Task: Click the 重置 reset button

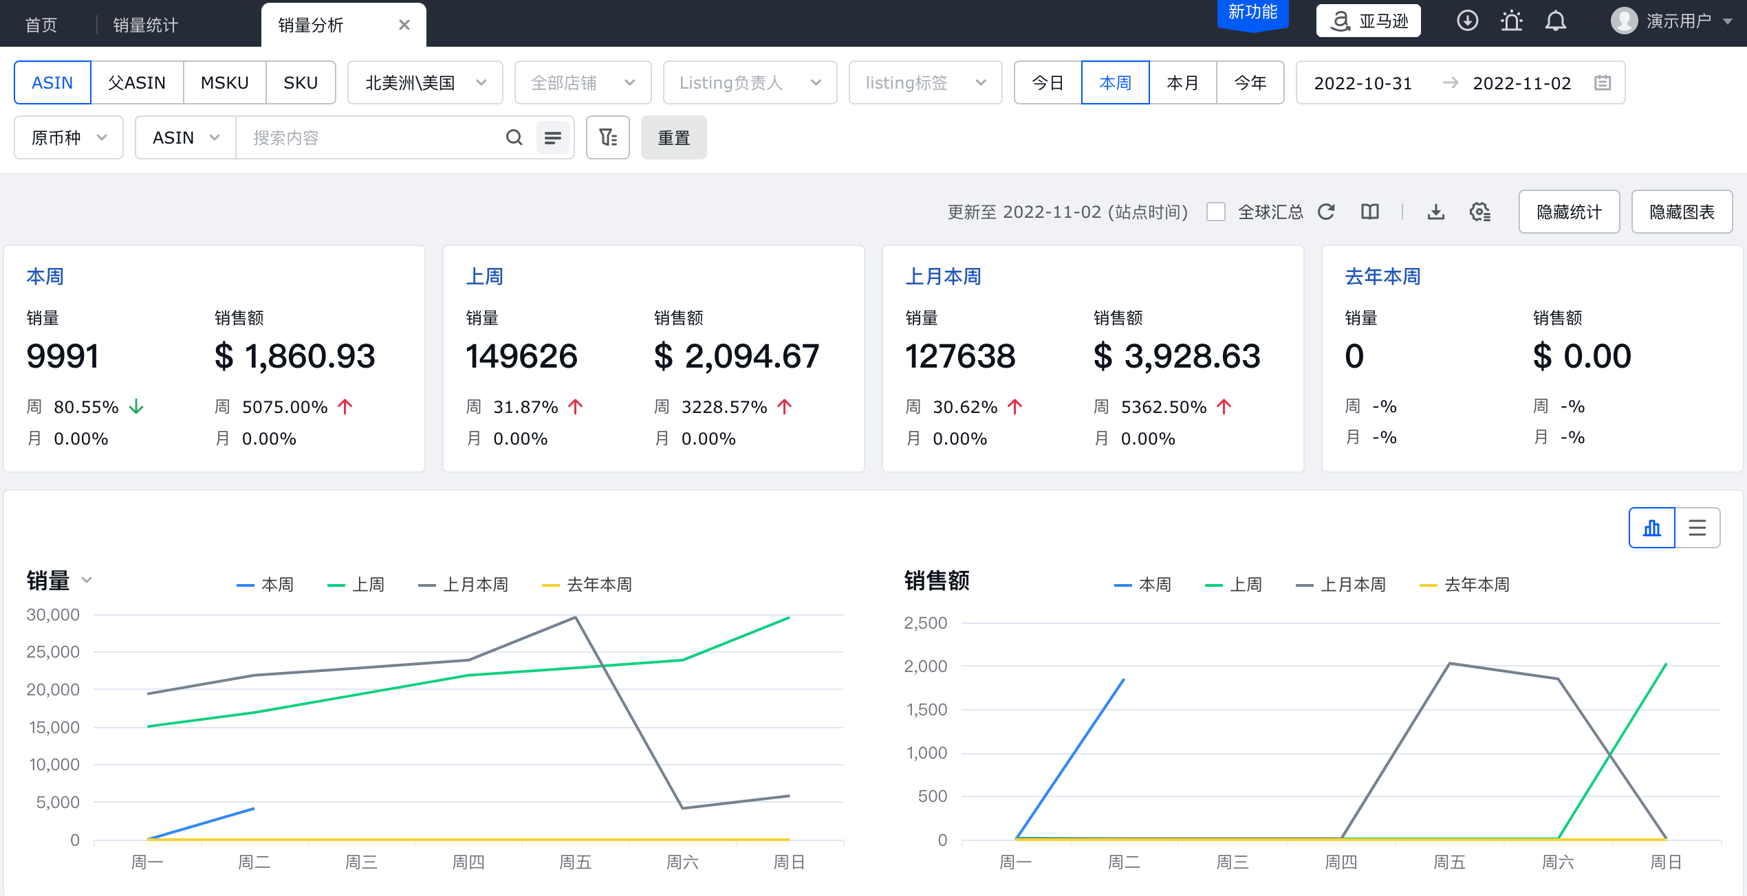Action: (674, 137)
